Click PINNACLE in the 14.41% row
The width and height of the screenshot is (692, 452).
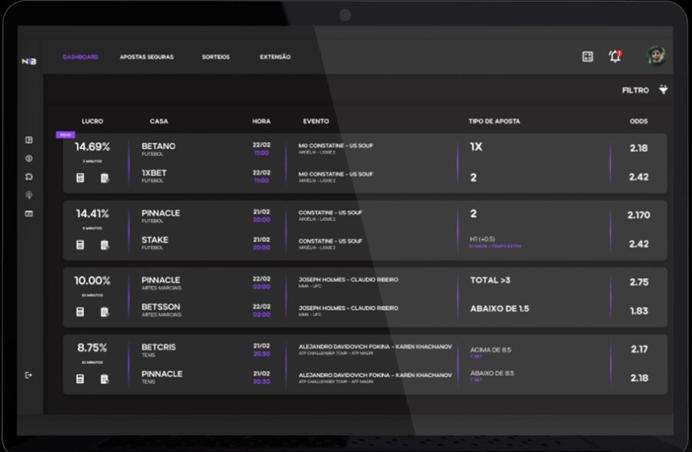pyautogui.click(x=161, y=213)
